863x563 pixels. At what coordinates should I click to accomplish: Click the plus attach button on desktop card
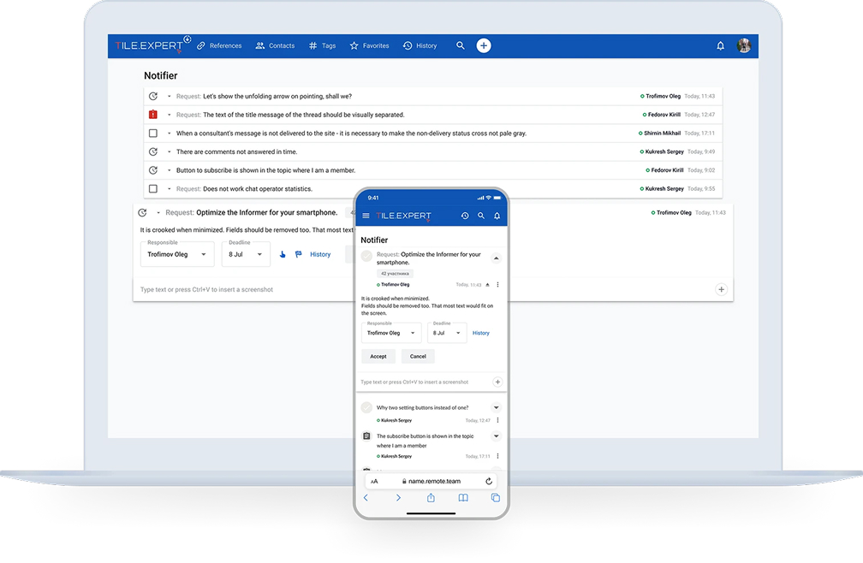point(721,289)
